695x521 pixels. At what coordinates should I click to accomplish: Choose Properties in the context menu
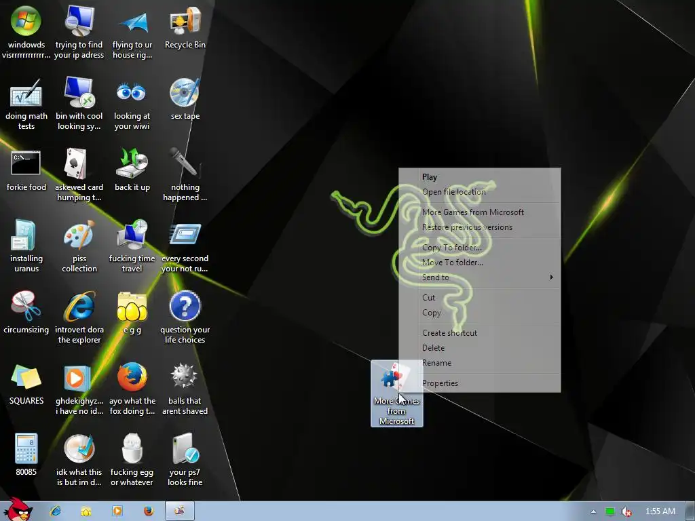pyautogui.click(x=480, y=383)
